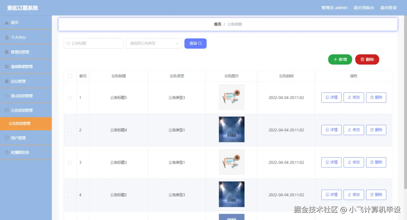The image size is (407, 220).
Task: Click the 删除 trash icon in 公告标题5 row
Action: click(x=372, y=97)
